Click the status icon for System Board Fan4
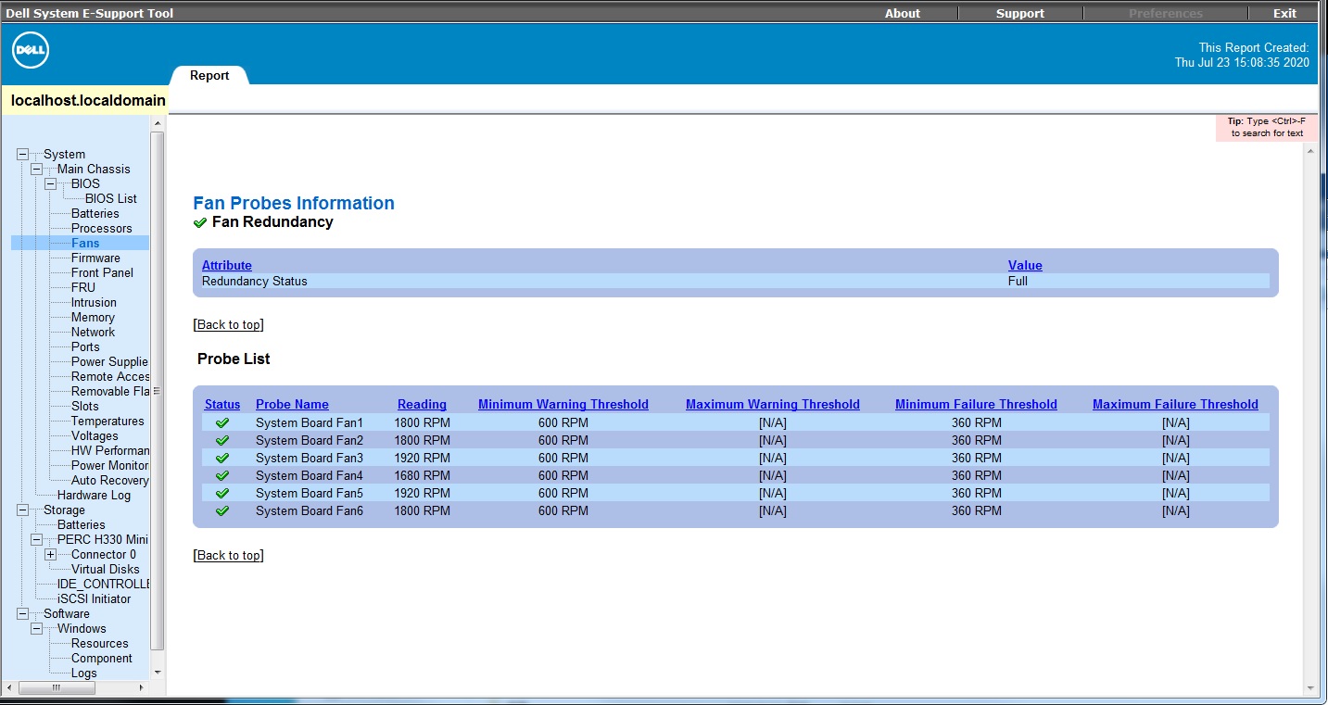Viewport: 1328px width, 705px height. 221,475
